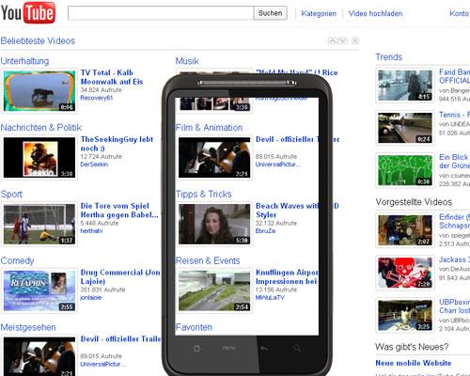This screenshot has height=376, width=470.
Task: Open UniversalPictur... channel under Film & Animation
Action: click(x=278, y=164)
